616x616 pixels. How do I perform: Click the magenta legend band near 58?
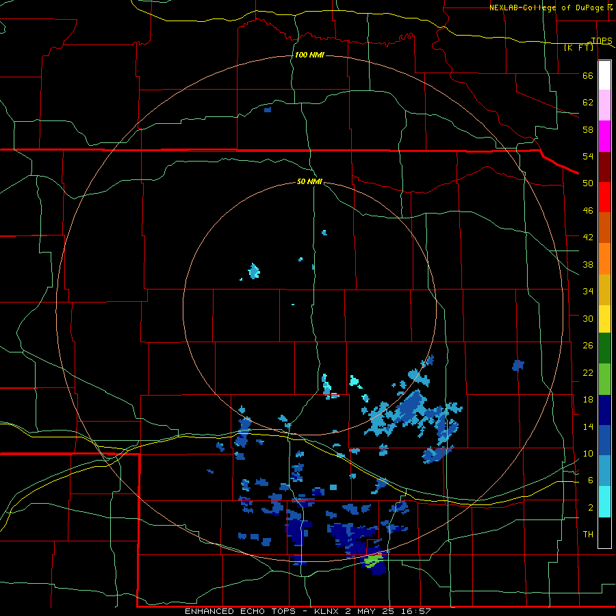pyautogui.click(x=604, y=136)
